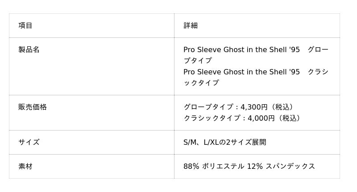
Task: Select the 素材 row label
Action: pyautogui.click(x=25, y=166)
